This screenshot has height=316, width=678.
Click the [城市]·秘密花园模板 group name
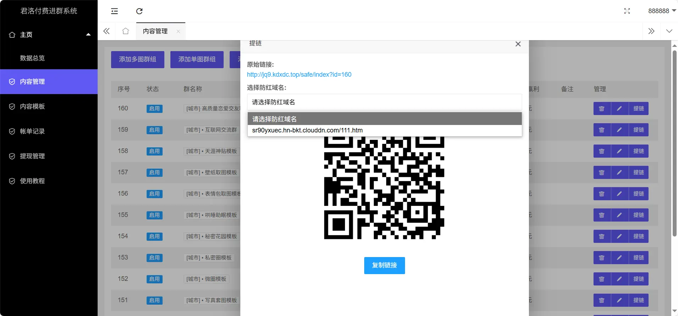[x=212, y=236]
